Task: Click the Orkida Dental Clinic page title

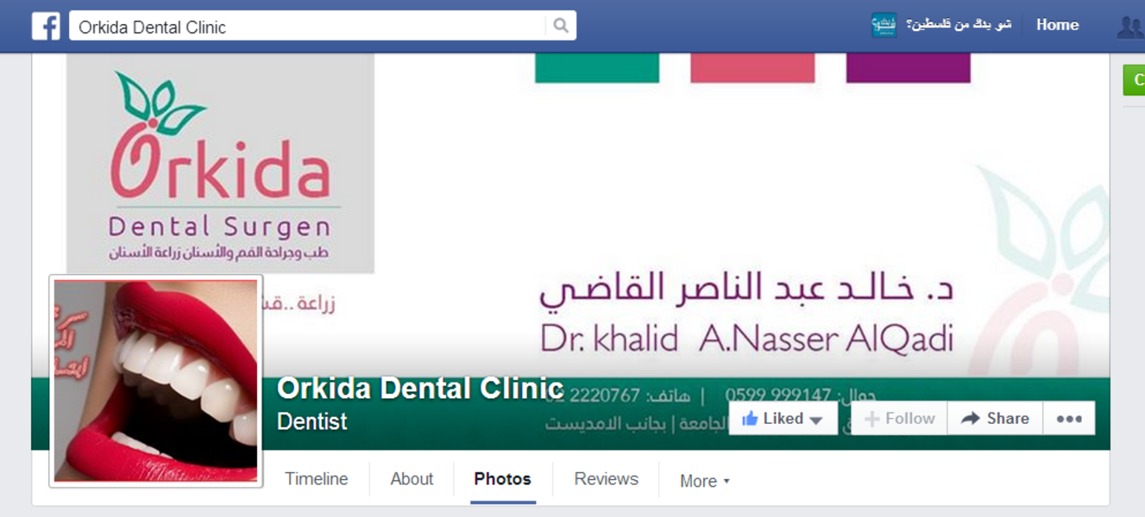Action: click(420, 389)
